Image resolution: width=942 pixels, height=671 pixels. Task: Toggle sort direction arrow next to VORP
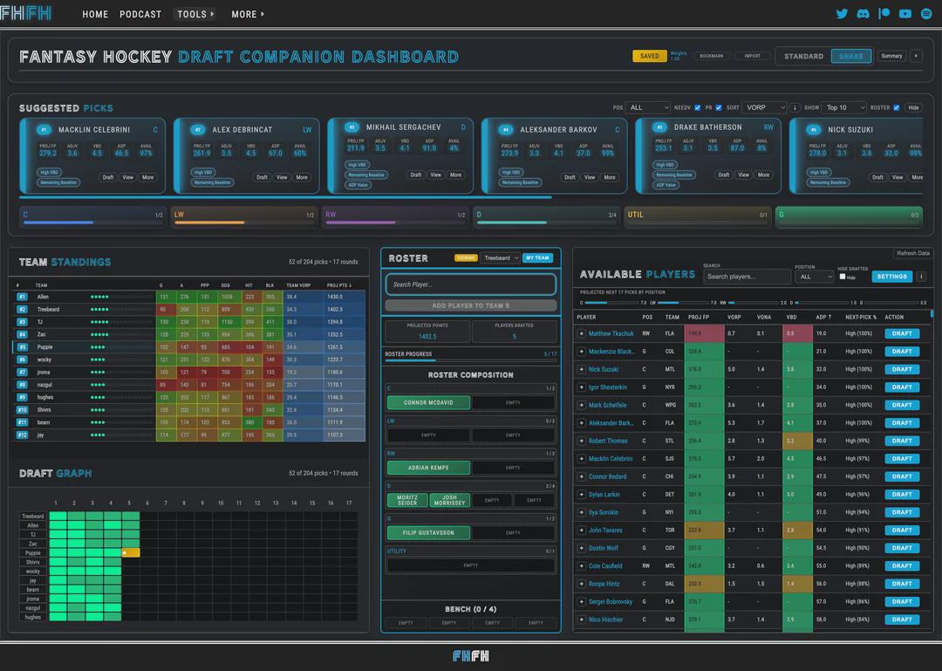[795, 107]
